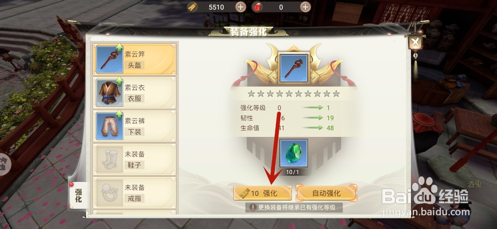Tap the enhancement star rating row
Viewport: 497px width, 229px height.
[x=294, y=94]
